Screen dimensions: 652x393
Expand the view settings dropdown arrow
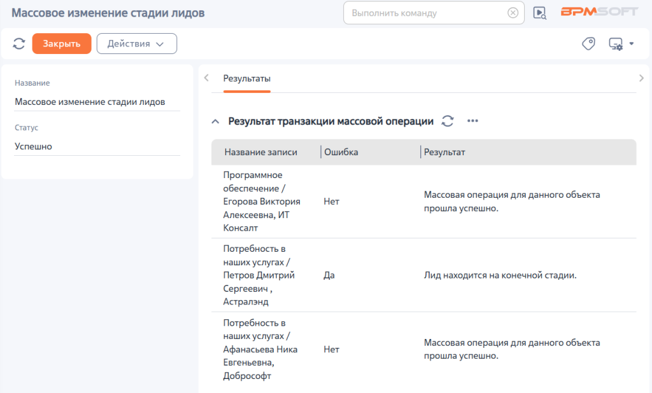pyautogui.click(x=632, y=44)
